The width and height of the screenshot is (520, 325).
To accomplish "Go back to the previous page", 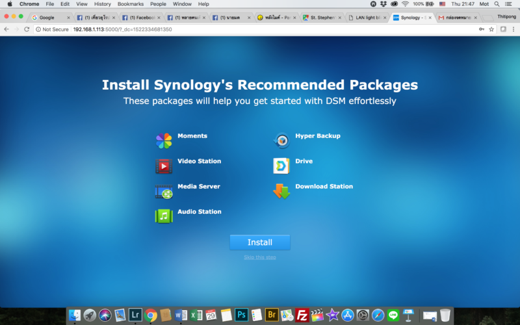I will click(6, 29).
